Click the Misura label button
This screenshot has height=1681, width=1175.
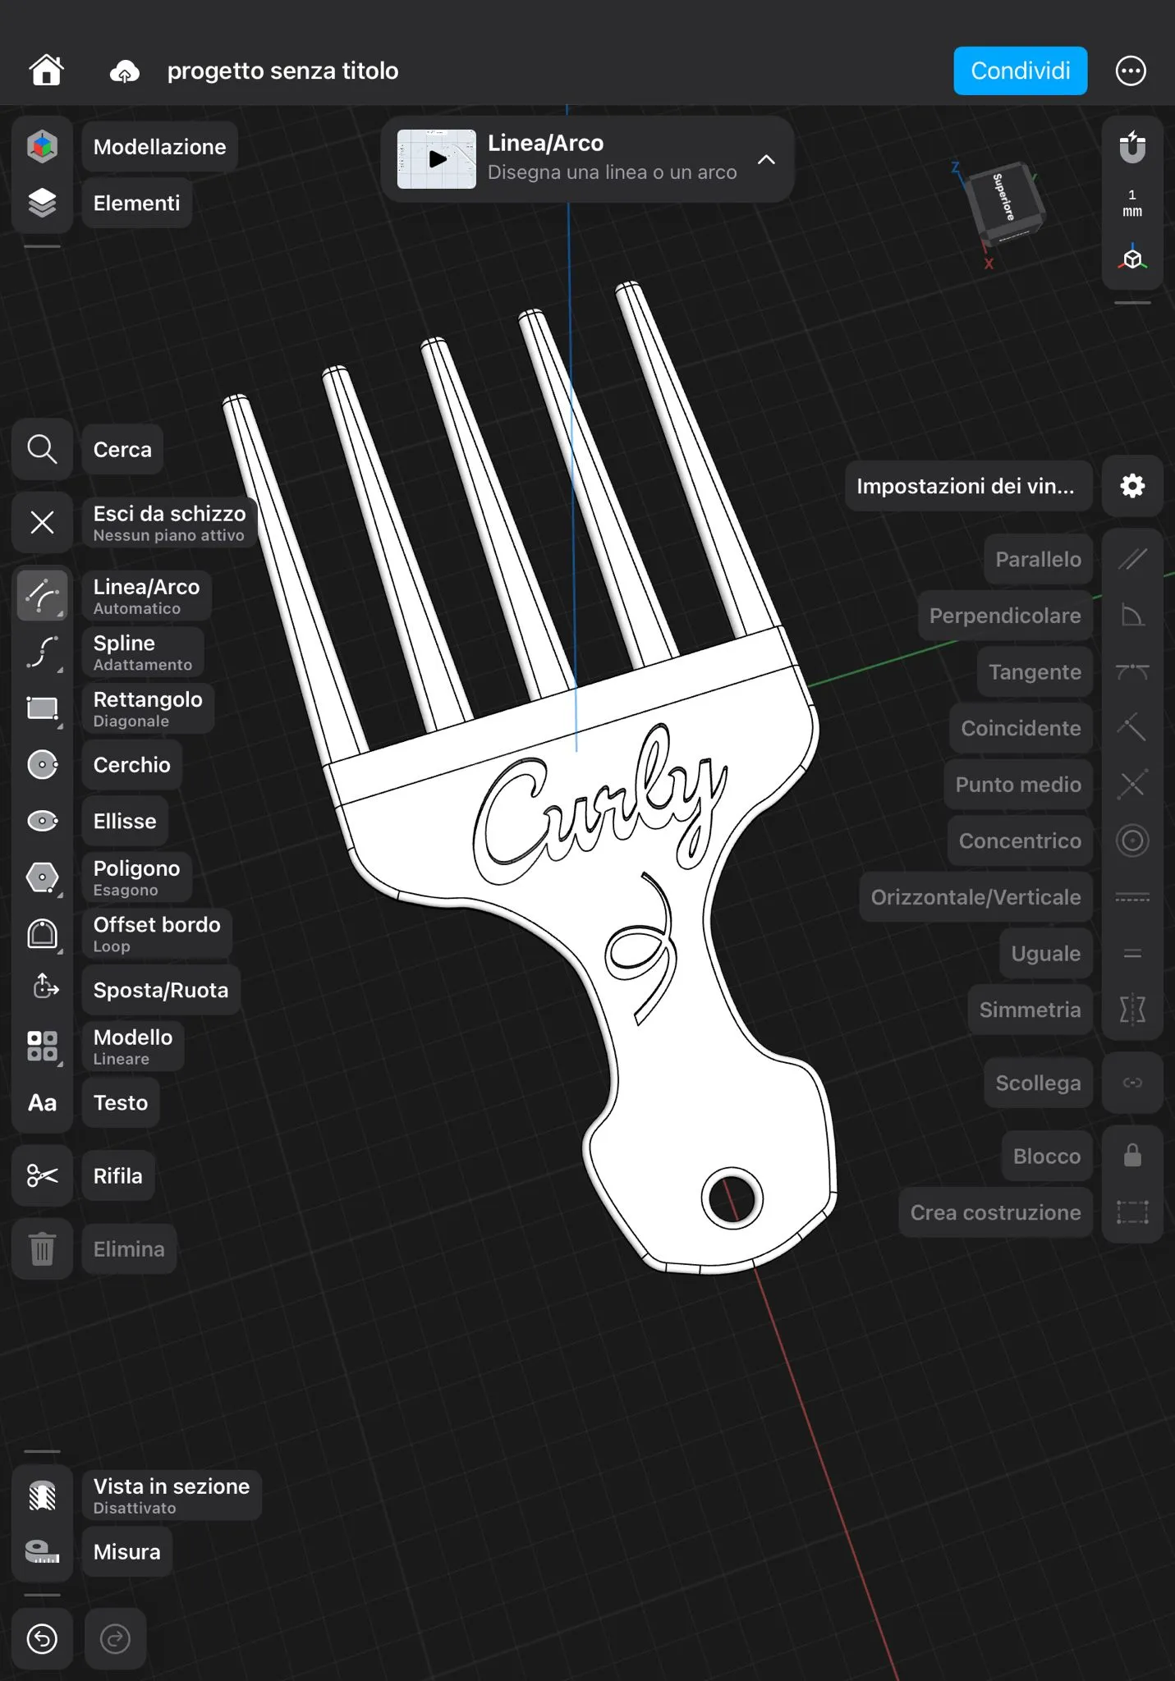(x=126, y=1551)
